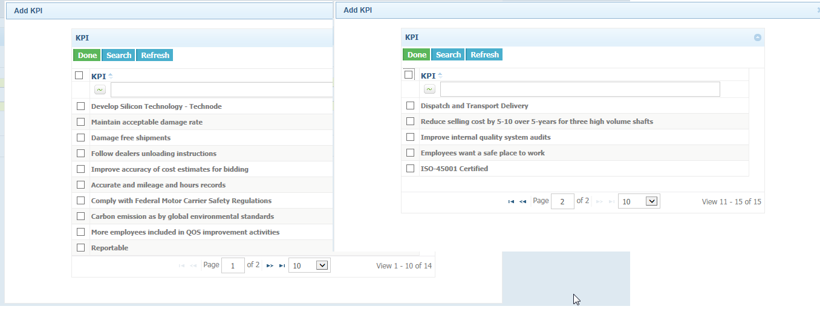This screenshot has width=820, height=315.
Task: Click the KPI filter text field in right grid
Action: click(580, 89)
